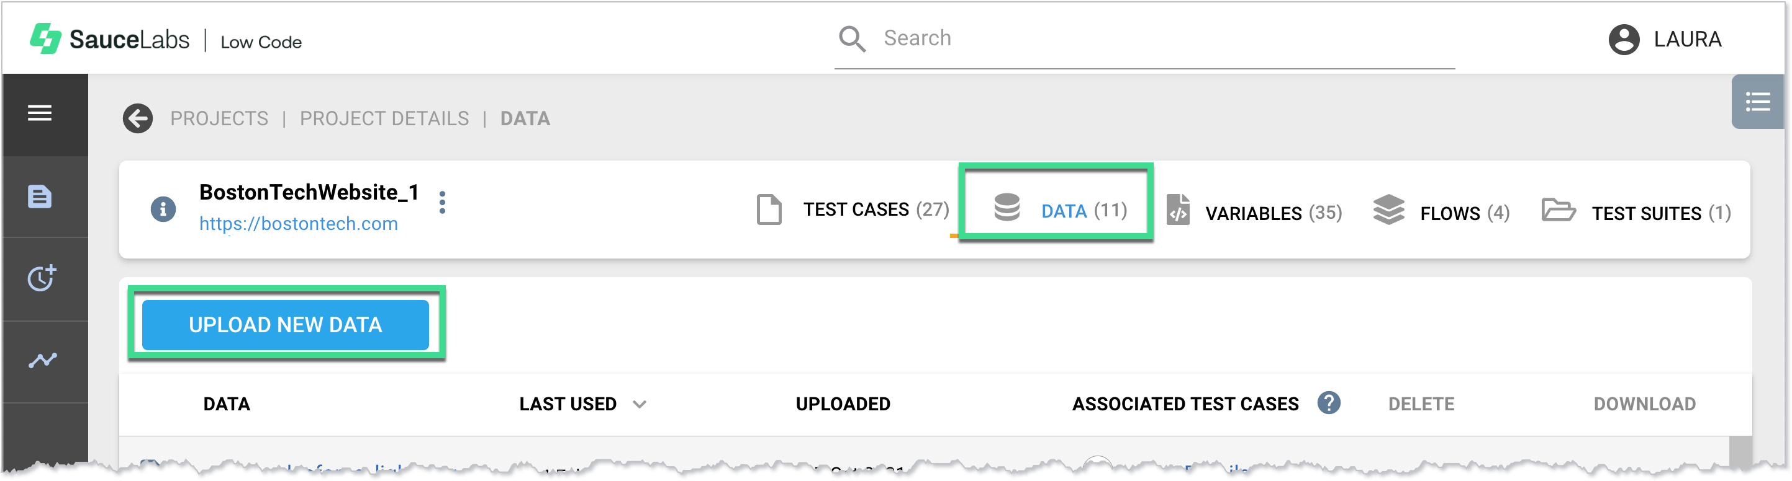1792x481 pixels.
Task: Open the bostontech.com URL link
Action: (x=299, y=224)
